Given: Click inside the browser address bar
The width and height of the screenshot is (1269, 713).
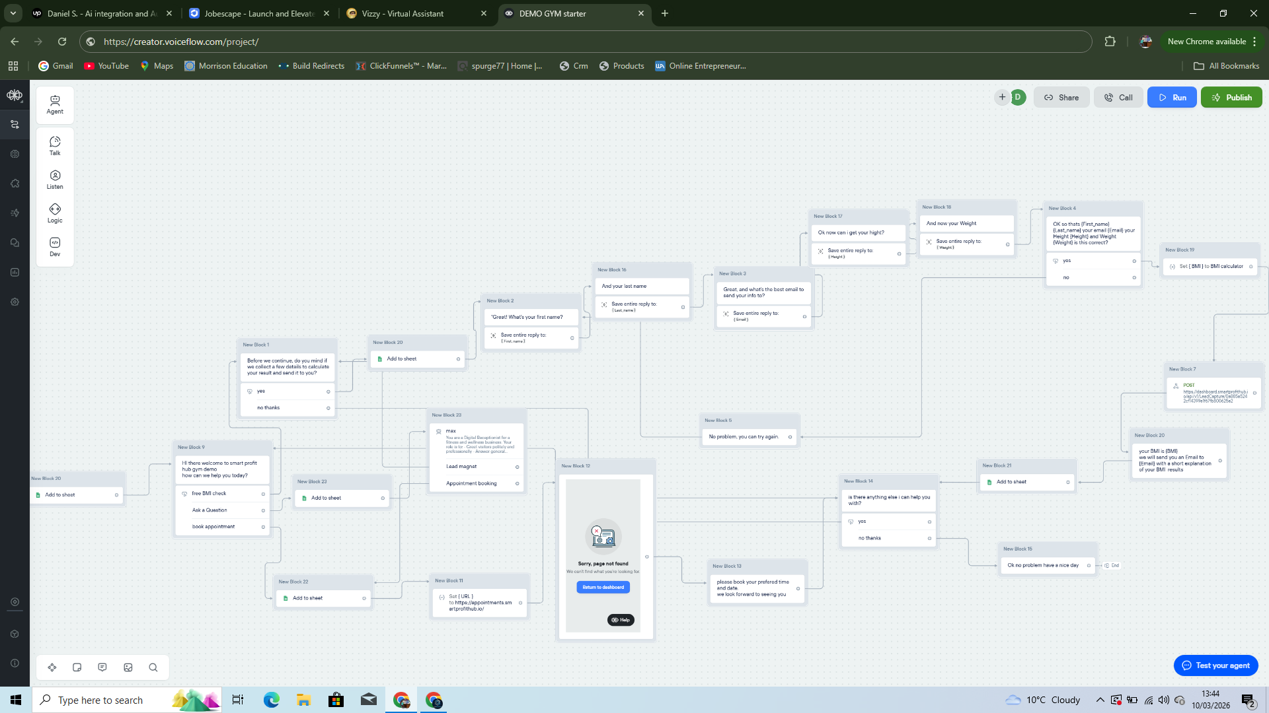Looking at the screenshot, I should 264,41.
